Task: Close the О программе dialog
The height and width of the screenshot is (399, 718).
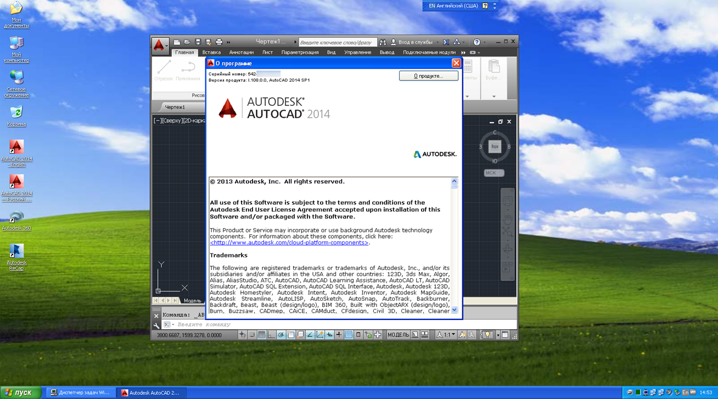Action: click(456, 63)
